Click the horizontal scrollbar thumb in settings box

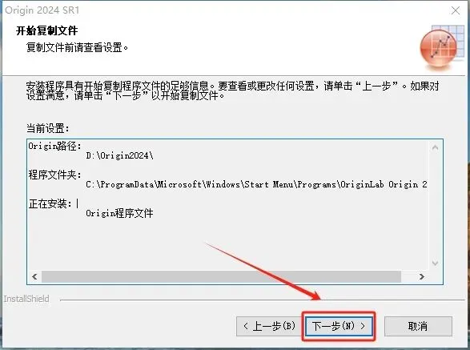tap(221, 276)
